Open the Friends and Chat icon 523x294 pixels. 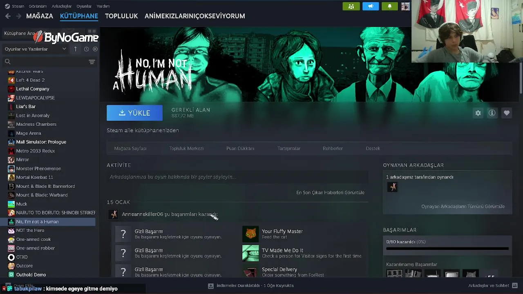pyautogui.click(x=515, y=285)
